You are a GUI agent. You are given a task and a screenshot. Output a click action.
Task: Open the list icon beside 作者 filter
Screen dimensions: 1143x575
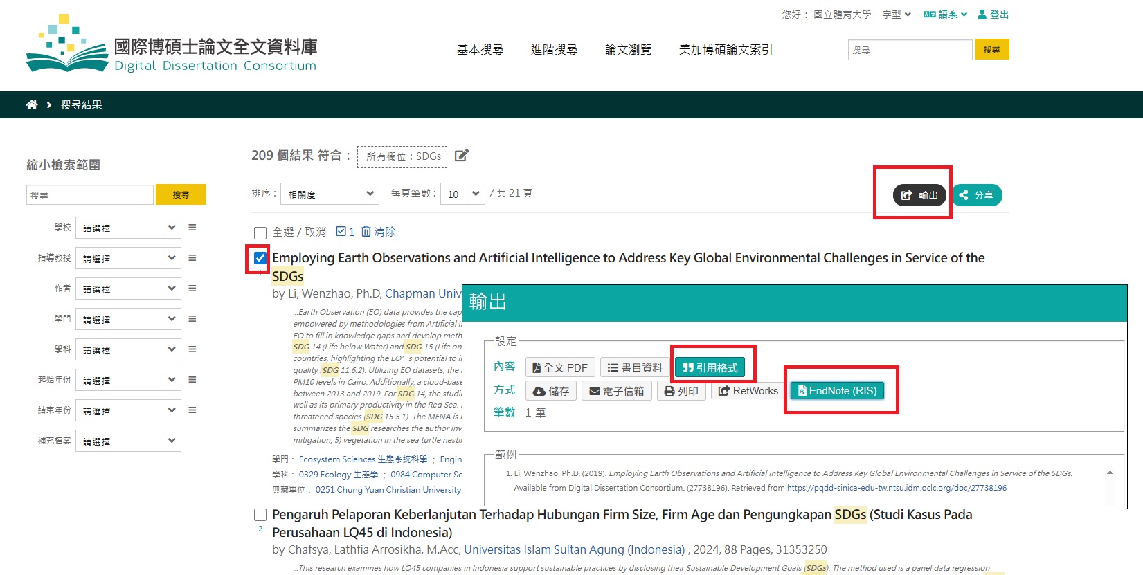pyautogui.click(x=192, y=289)
